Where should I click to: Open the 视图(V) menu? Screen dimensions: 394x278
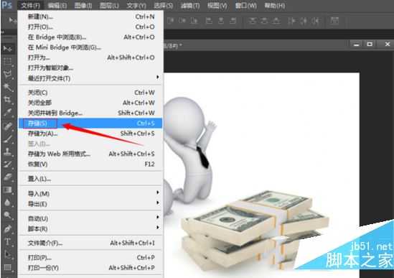tap(217, 5)
